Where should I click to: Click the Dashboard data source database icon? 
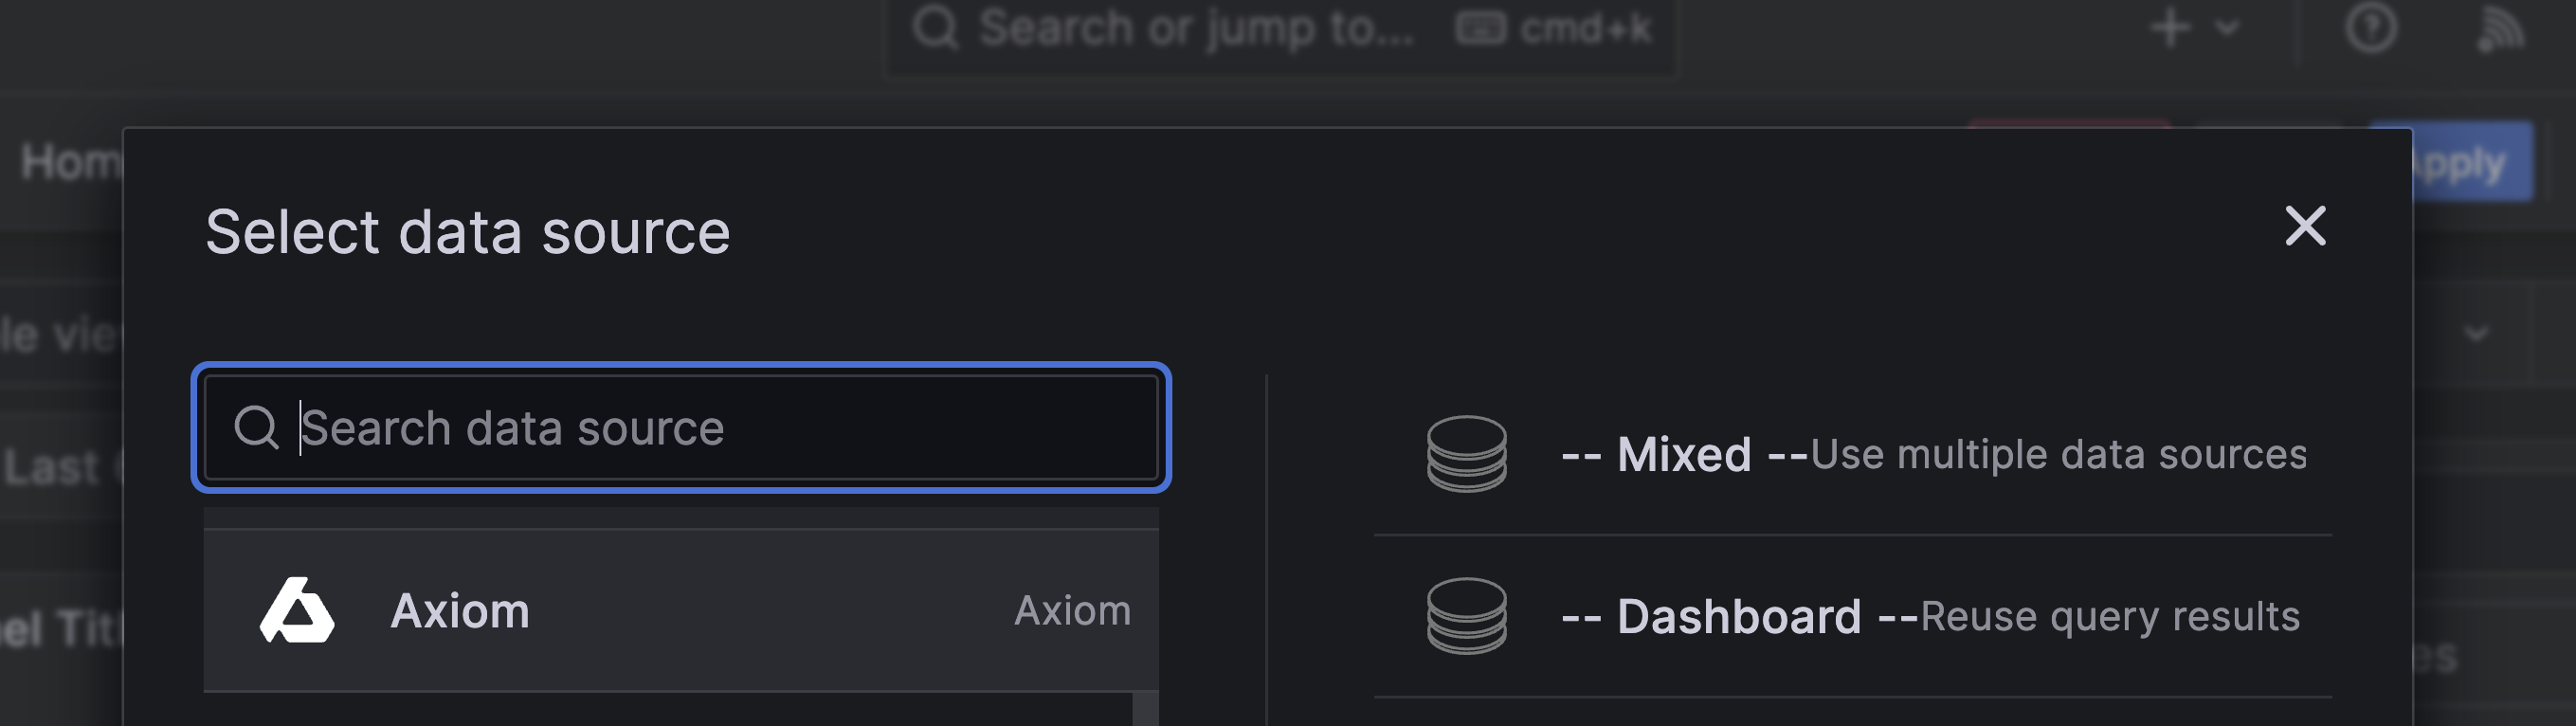pos(1466,615)
